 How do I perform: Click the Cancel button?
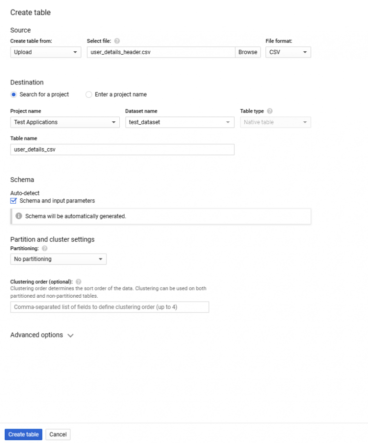[x=57, y=434]
